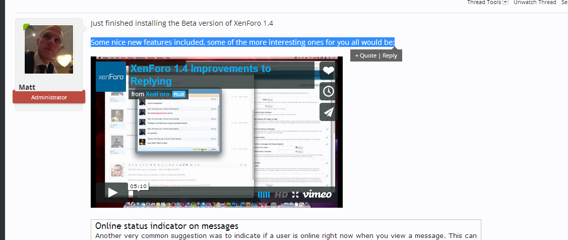Click the highlighted 'Some nice new features' text
Image resolution: width=568 pixels, height=240 pixels.
pos(243,42)
